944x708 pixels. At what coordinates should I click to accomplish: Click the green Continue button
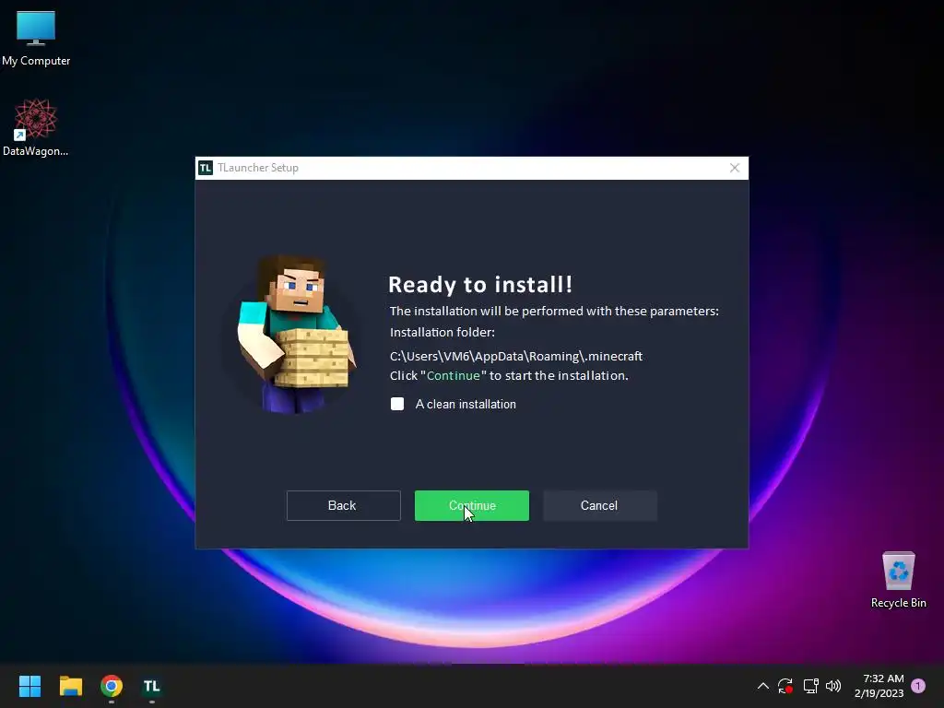point(471,506)
